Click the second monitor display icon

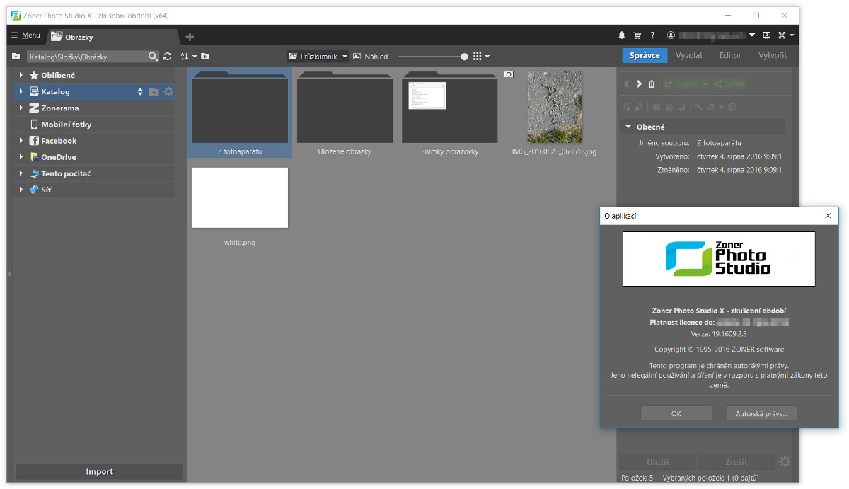pyautogui.click(x=767, y=35)
